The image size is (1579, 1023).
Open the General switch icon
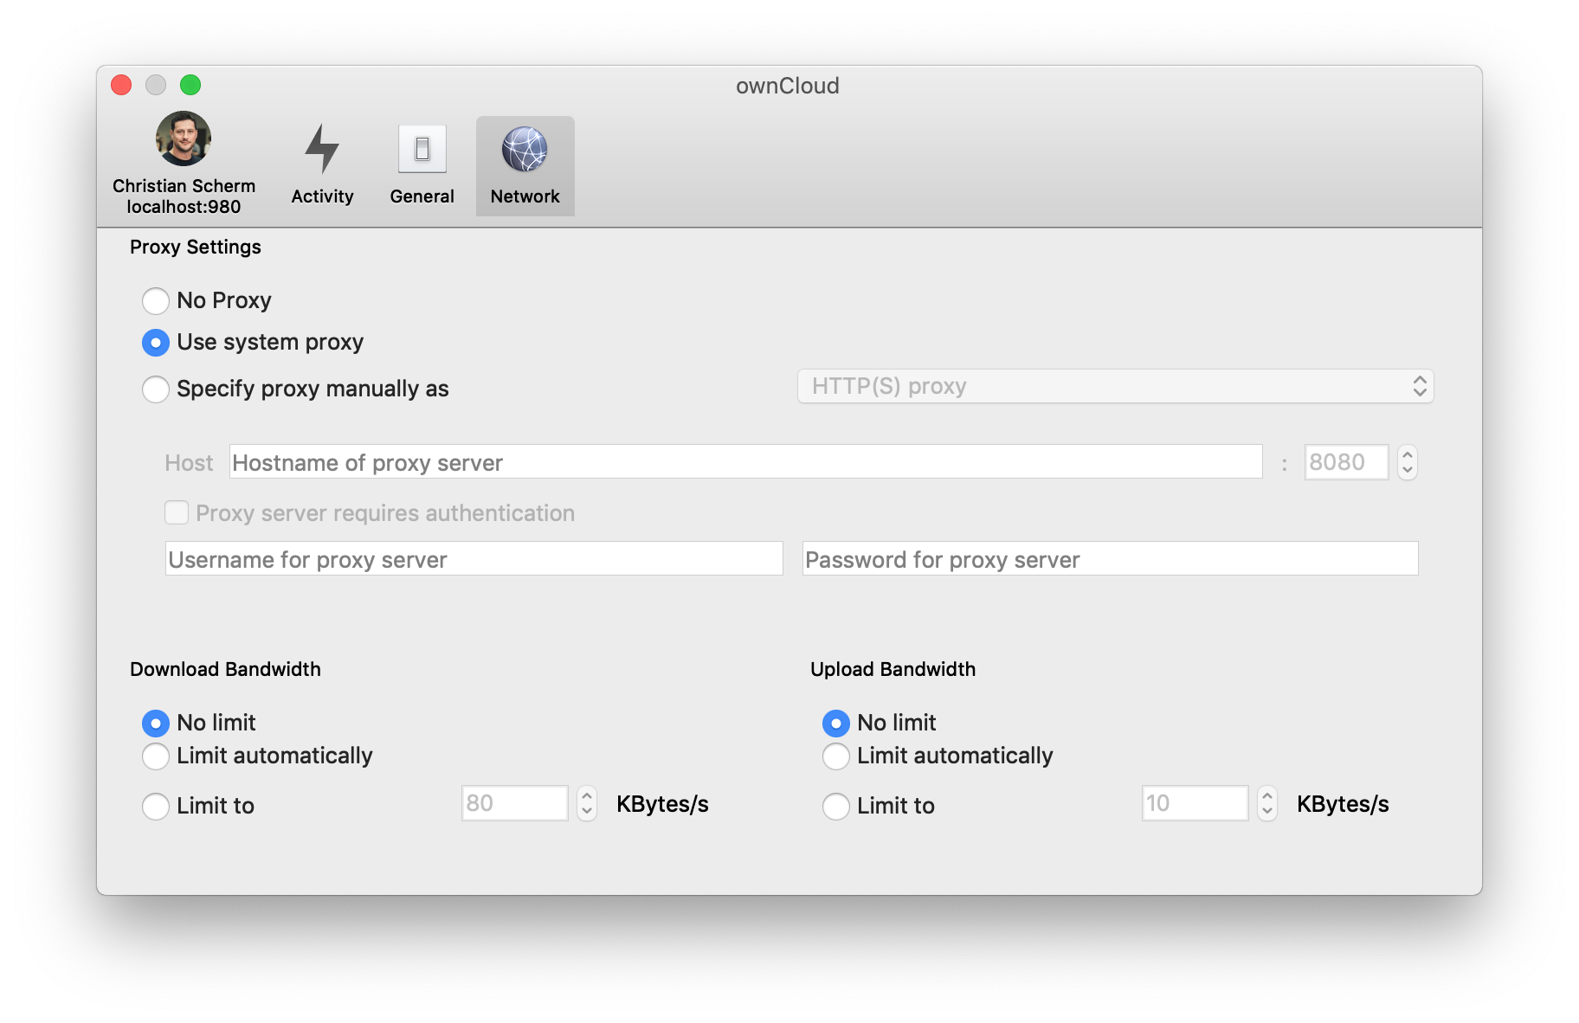click(422, 149)
